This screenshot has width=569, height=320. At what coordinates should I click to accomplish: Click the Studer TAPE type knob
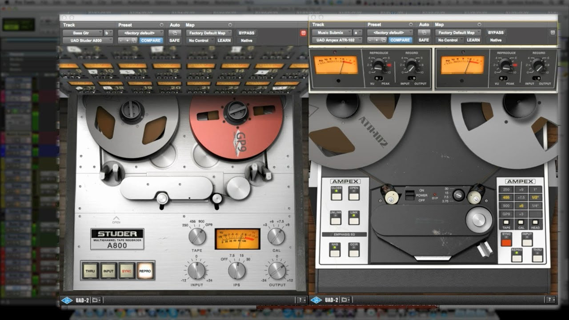pos(197,236)
